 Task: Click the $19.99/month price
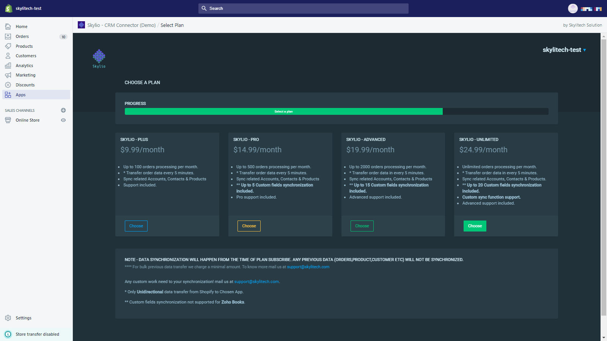click(370, 150)
